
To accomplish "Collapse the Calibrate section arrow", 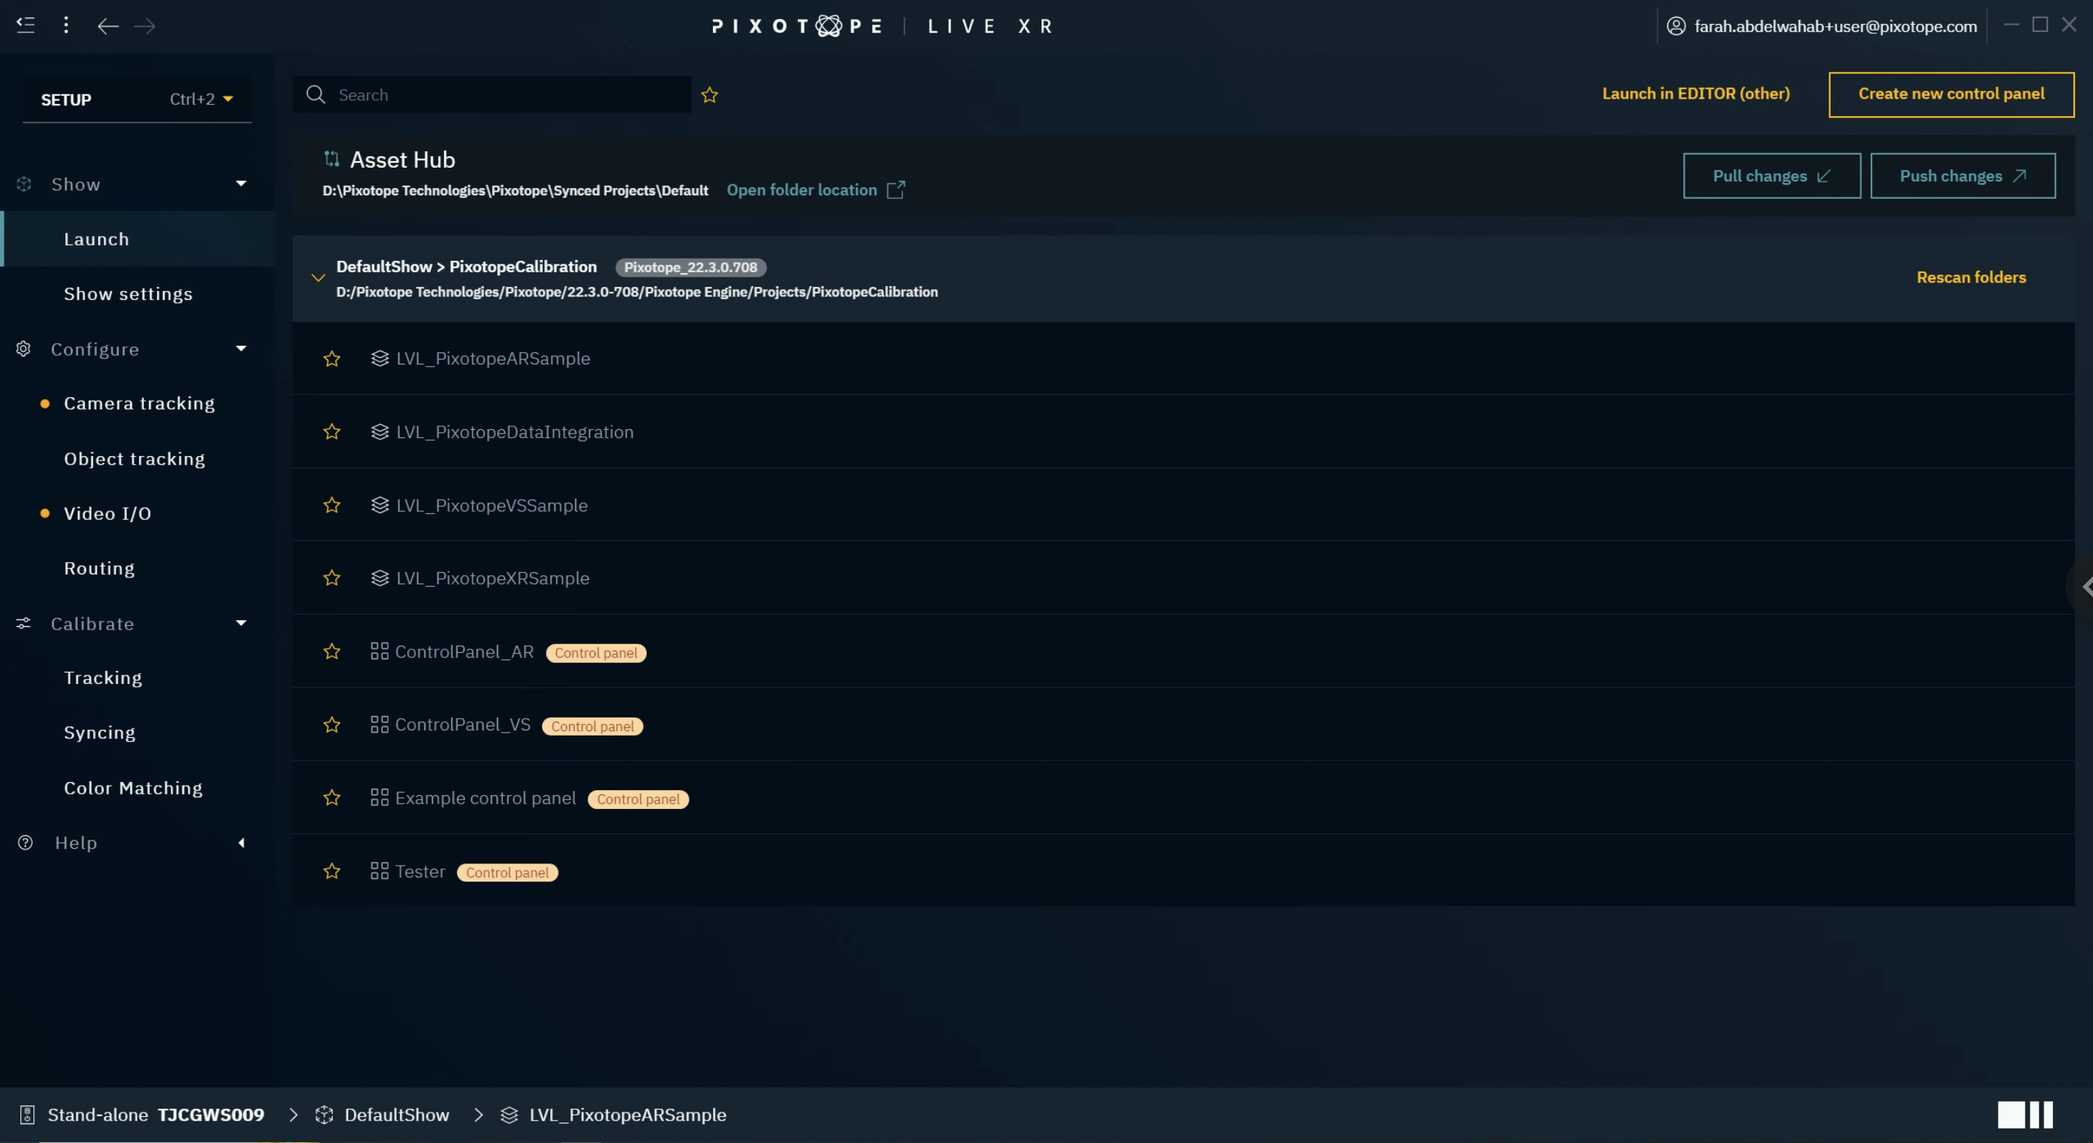I will click(241, 622).
